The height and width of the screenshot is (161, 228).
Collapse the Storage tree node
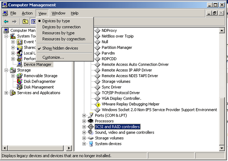click(x=6, y=70)
